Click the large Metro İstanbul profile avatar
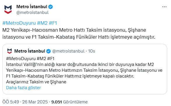The image size is (171, 106). point(8,10)
